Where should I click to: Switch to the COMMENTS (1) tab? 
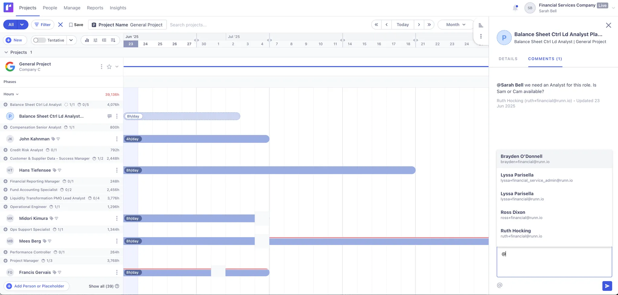click(545, 59)
